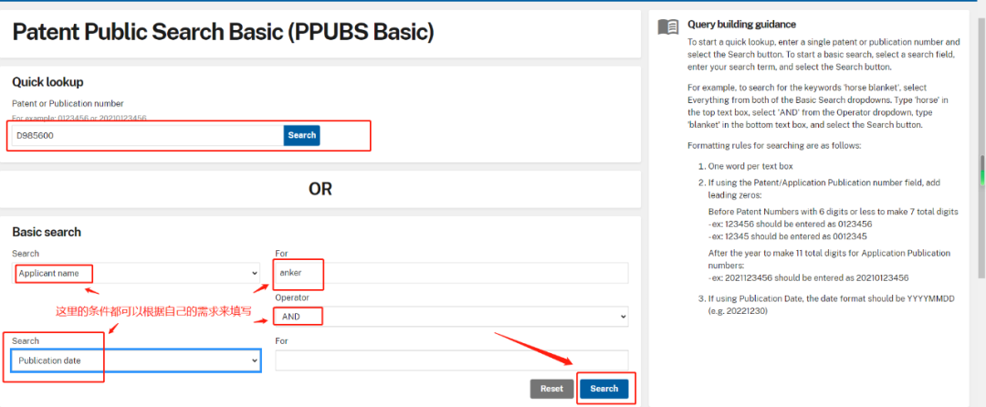Open the Applicant name search dropdown

click(x=136, y=273)
